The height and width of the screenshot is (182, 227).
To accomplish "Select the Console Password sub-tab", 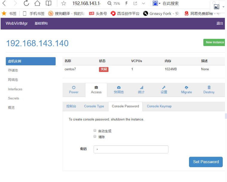I will [x=125, y=106].
